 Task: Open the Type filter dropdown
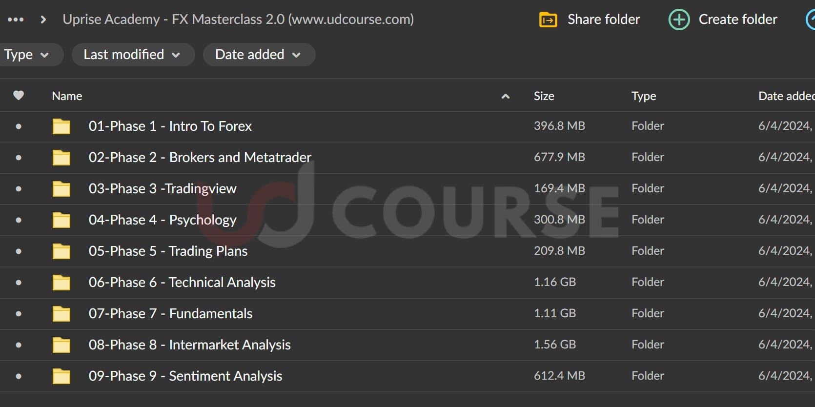[x=26, y=55]
